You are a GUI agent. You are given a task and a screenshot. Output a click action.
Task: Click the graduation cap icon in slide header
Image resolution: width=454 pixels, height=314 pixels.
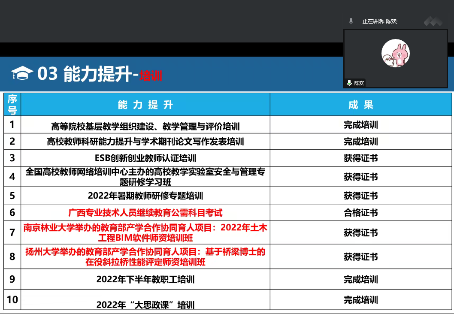coord(22,73)
